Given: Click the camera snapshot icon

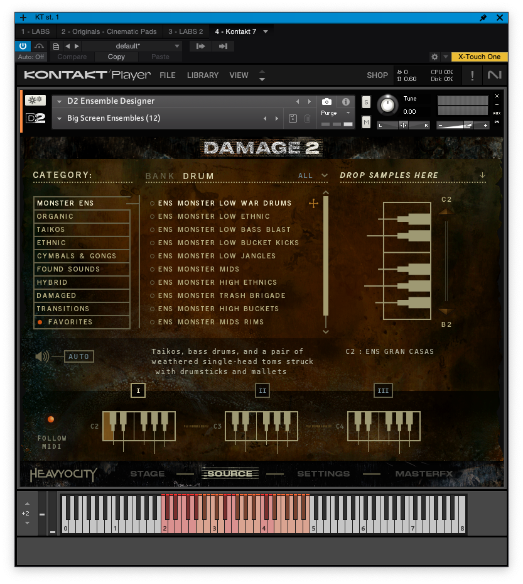Looking at the screenshot, I should click(x=326, y=101).
